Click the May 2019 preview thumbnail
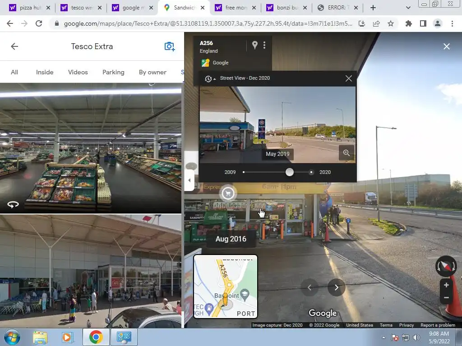462x346 pixels. [x=277, y=124]
